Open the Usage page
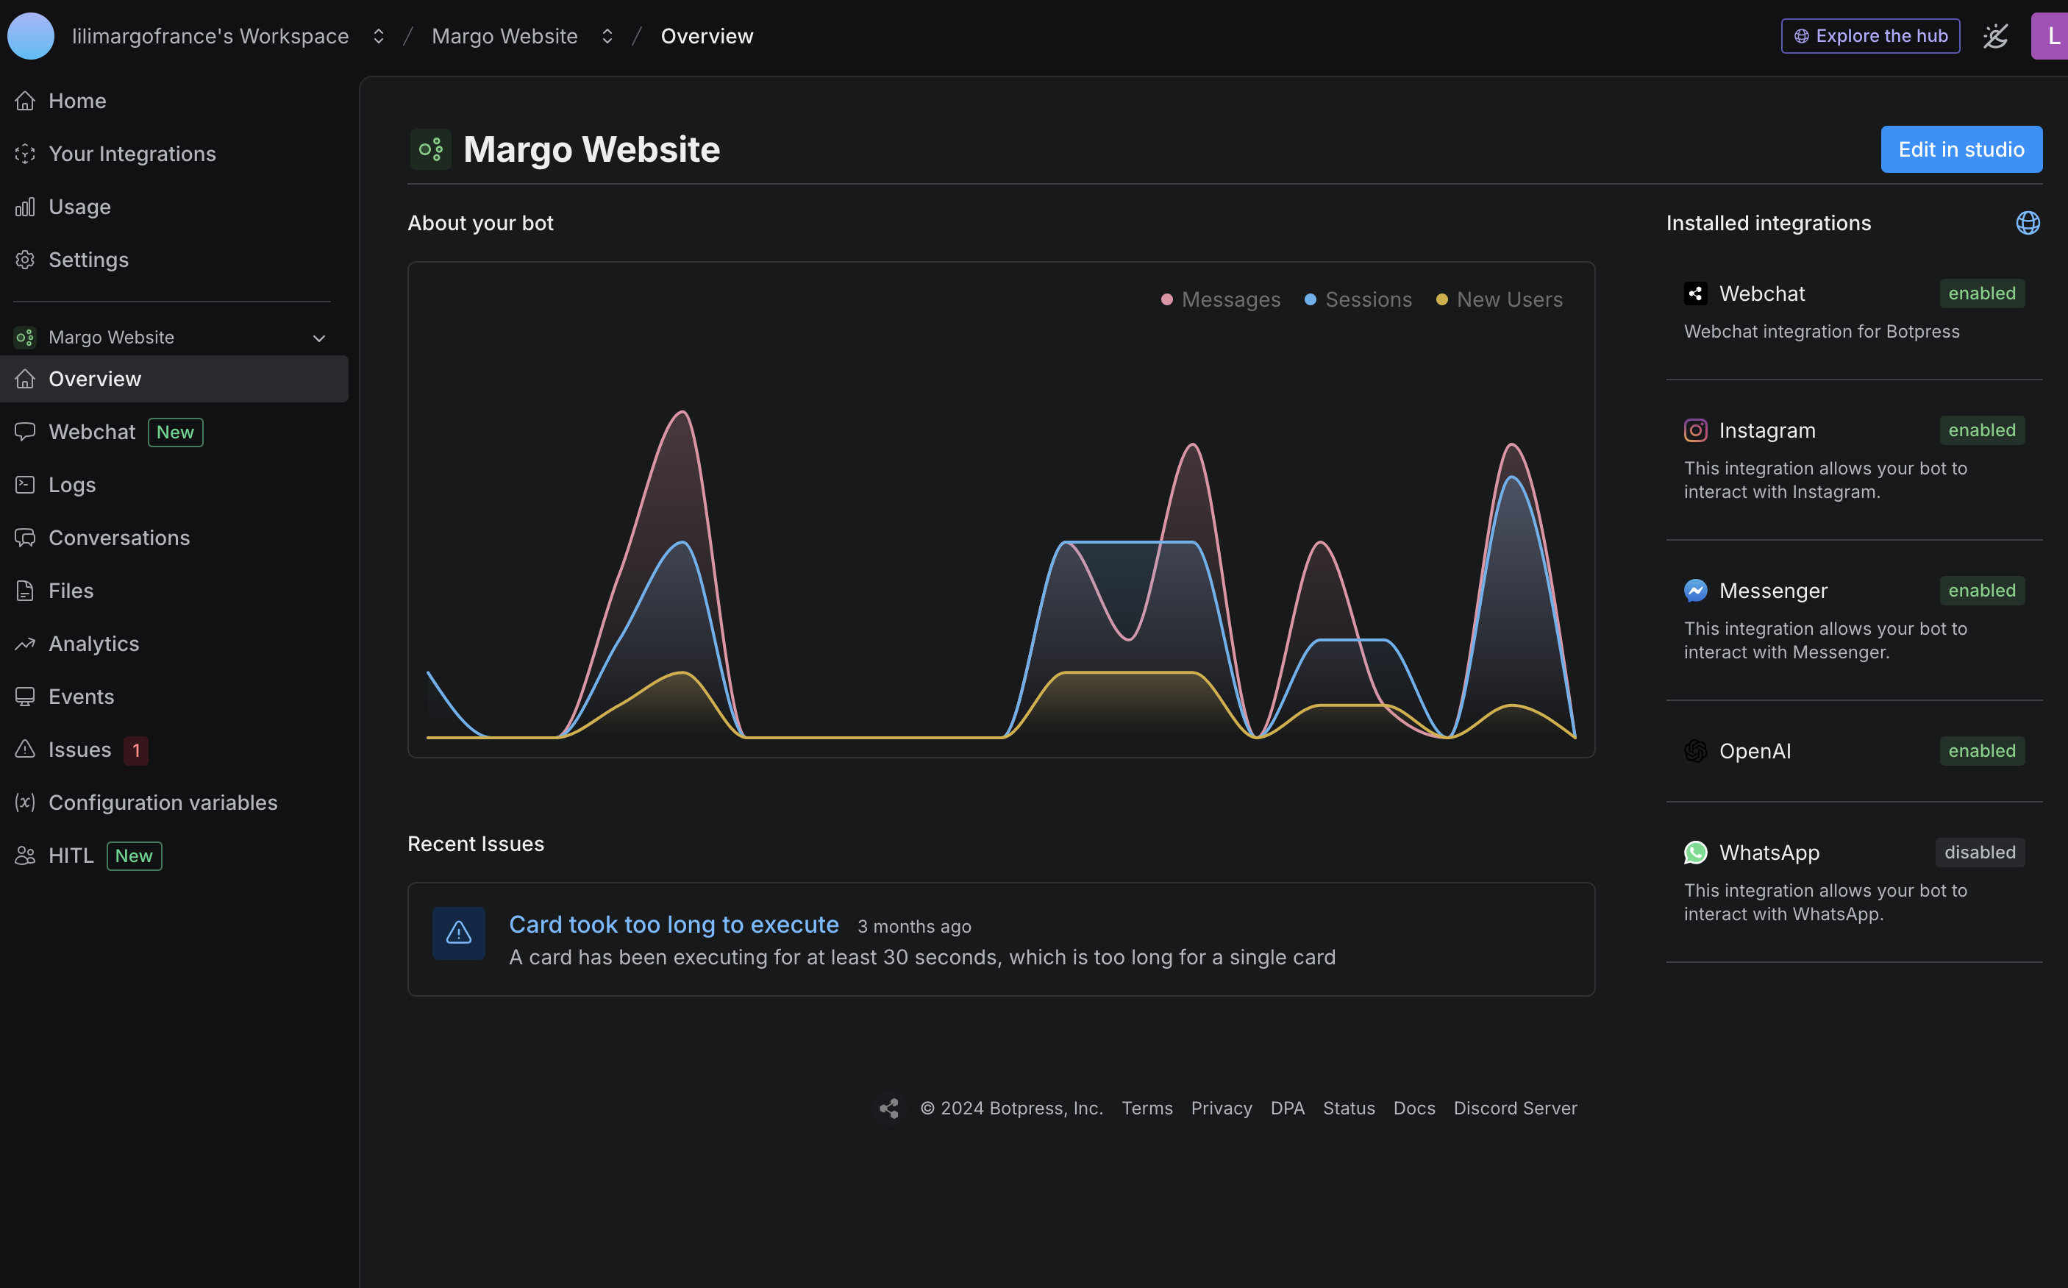 point(174,207)
